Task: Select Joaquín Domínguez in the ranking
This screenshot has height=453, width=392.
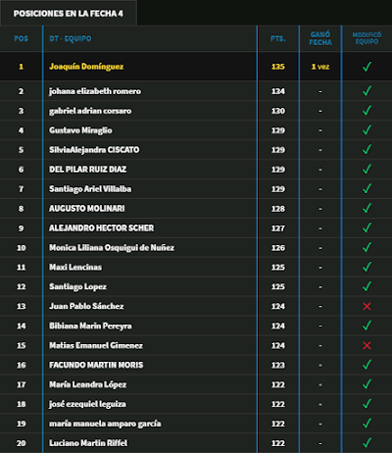Action: click(86, 67)
